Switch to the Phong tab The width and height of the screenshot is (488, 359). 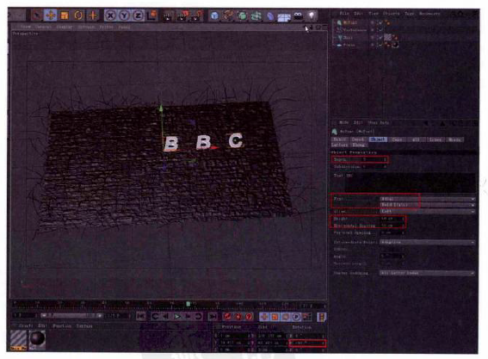pyautogui.click(x=359, y=145)
